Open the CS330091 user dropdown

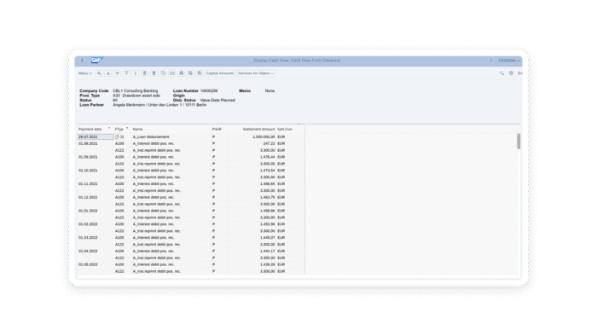point(509,61)
